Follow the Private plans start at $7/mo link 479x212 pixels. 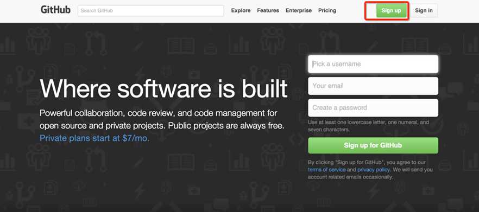tap(94, 138)
